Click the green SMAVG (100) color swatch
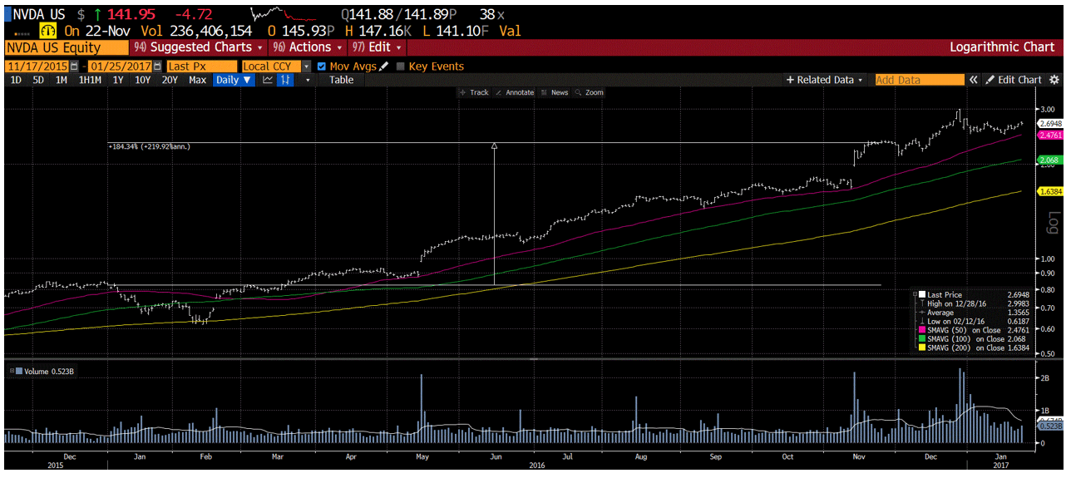Image resolution: width=1071 pixels, height=478 pixels. [x=921, y=338]
